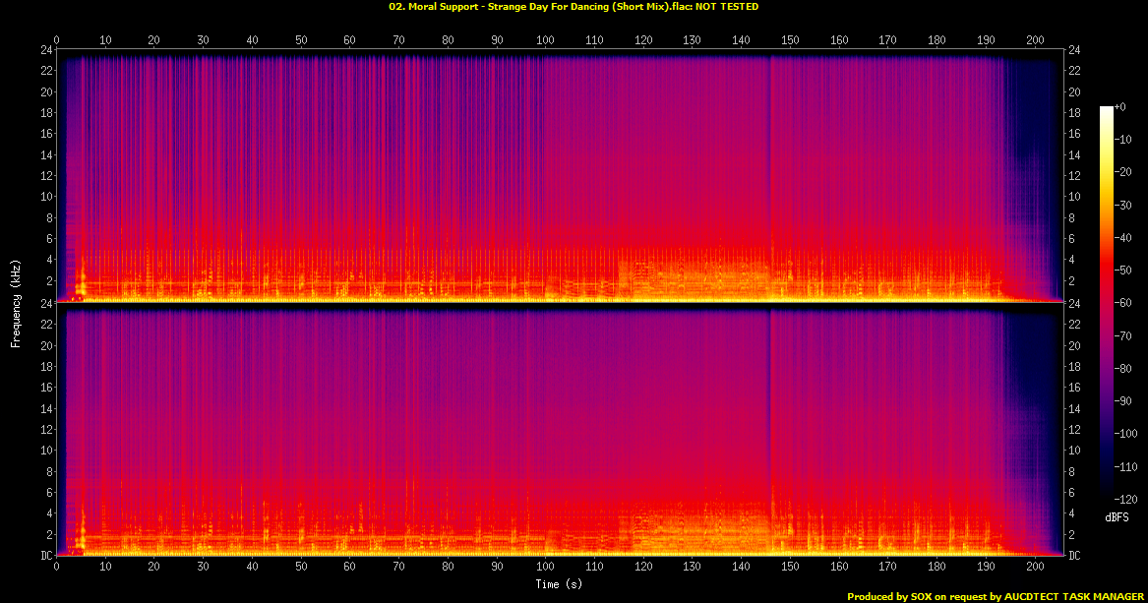1148x603 pixels.
Task: Click the '-20' value on the dBFS scale
Action: [x=1123, y=172]
